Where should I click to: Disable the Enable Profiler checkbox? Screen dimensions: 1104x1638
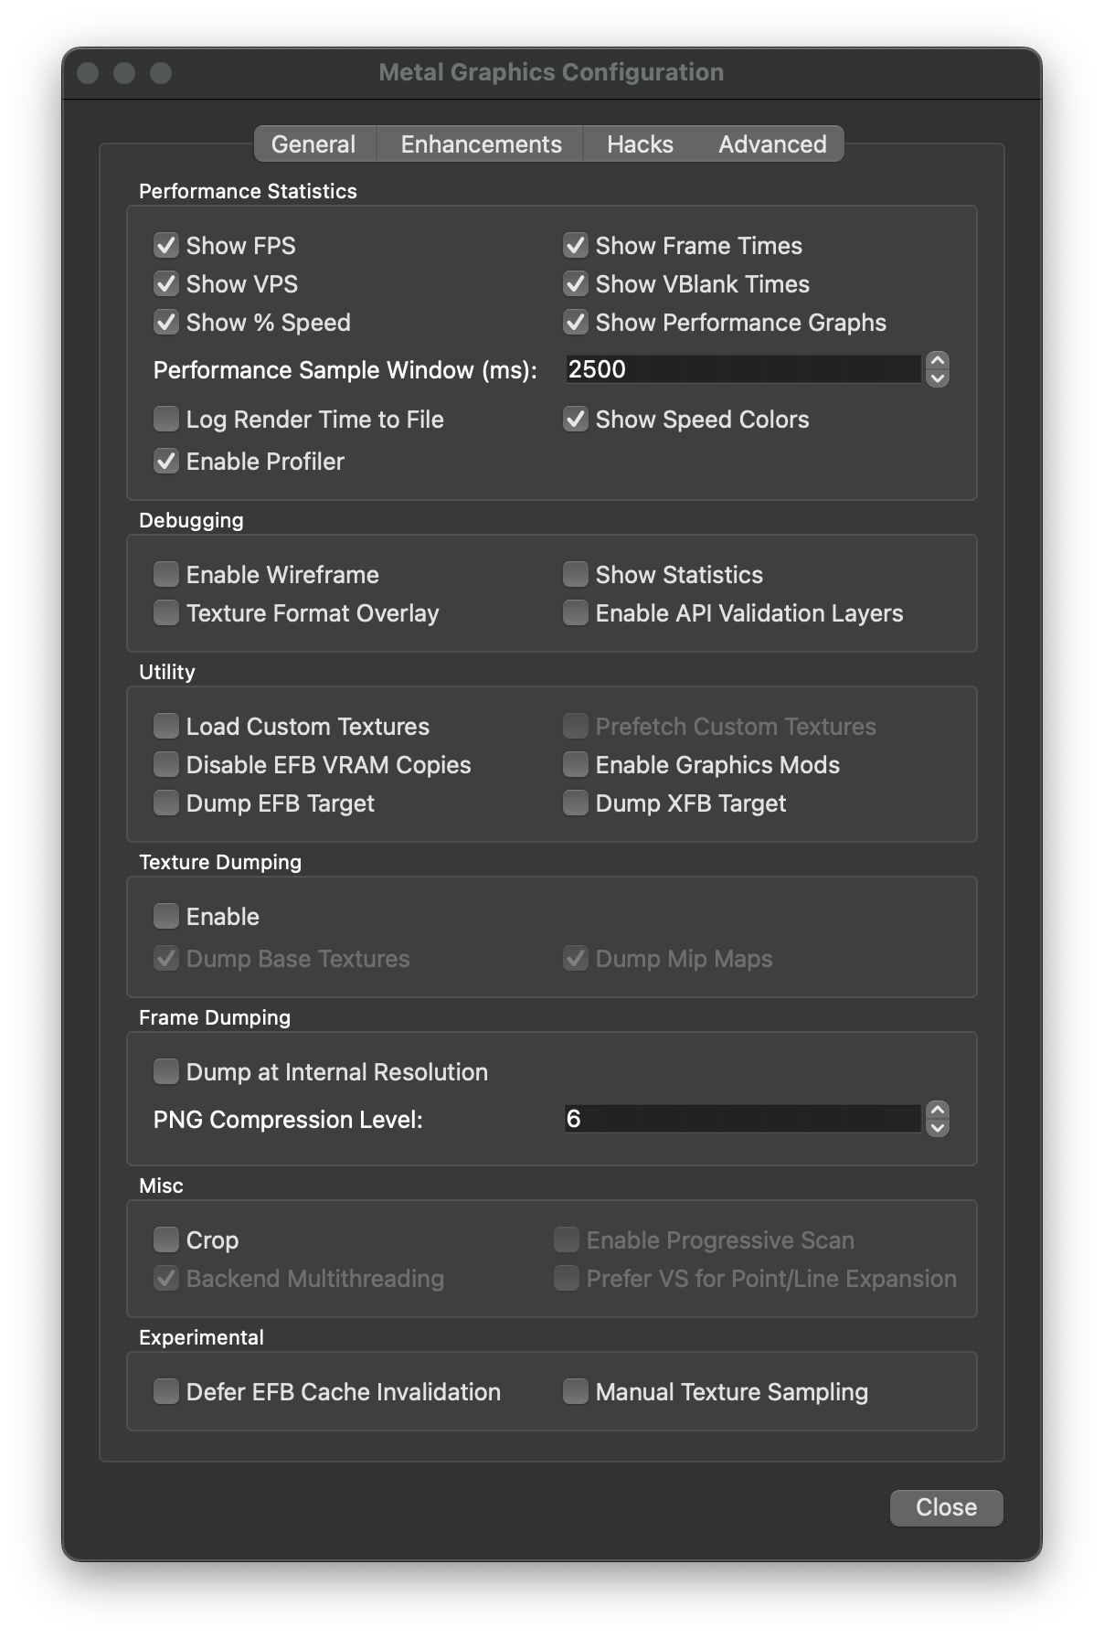tap(165, 462)
